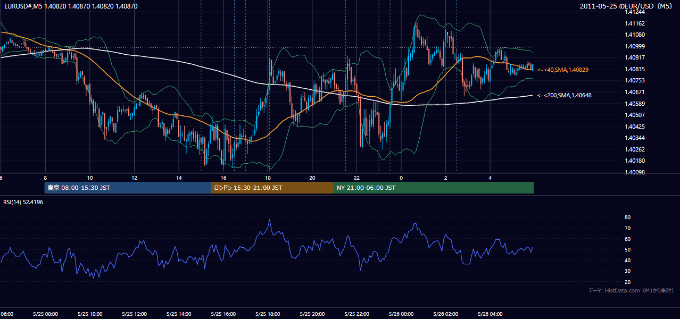
Task: Select the Tokyo 08:00-15:30 JST session bar
Action: [128, 188]
